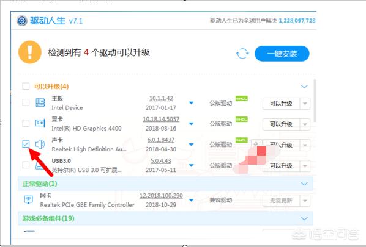
Task: Click the driver list vertical scrollbar
Action: [x=315, y=101]
